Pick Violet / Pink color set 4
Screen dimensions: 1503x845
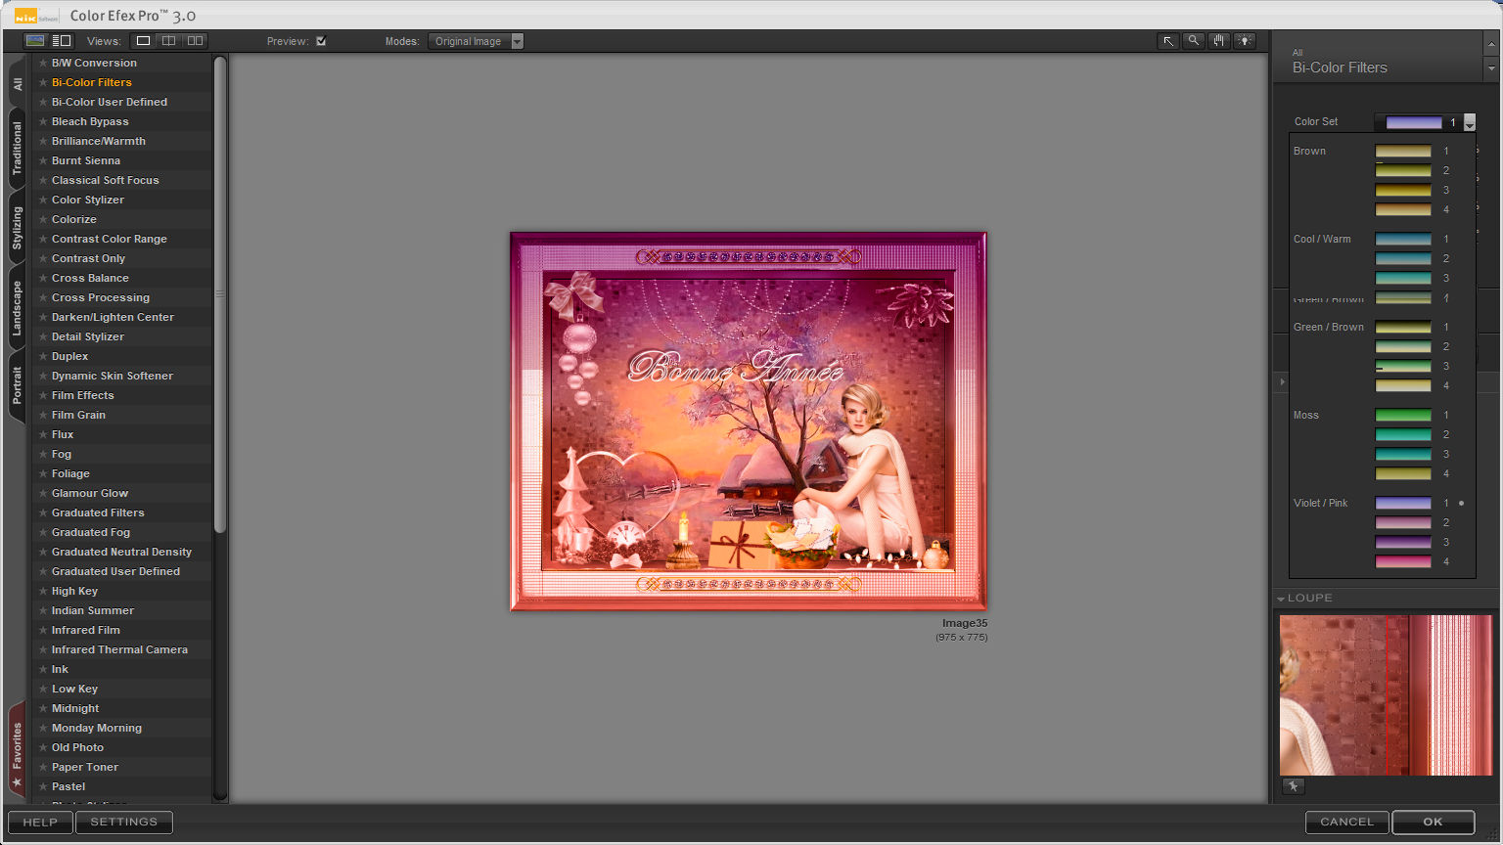[x=1403, y=561]
